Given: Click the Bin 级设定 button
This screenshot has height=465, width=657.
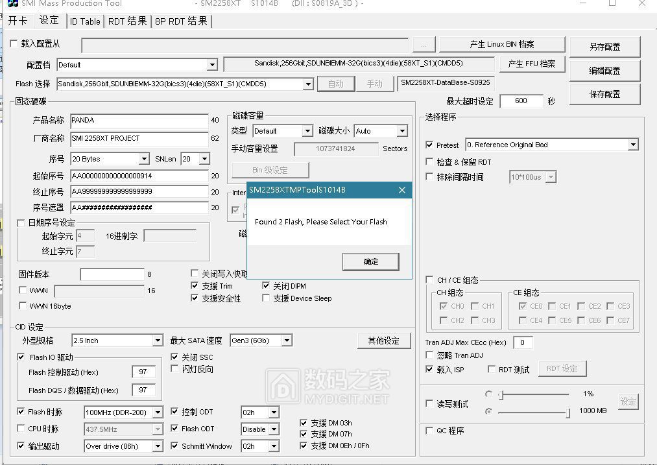Looking at the screenshot, I should (270, 170).
